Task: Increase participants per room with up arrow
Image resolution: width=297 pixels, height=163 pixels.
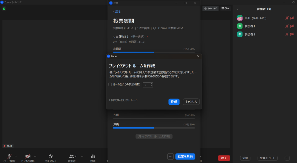Action: pos(151,83)
